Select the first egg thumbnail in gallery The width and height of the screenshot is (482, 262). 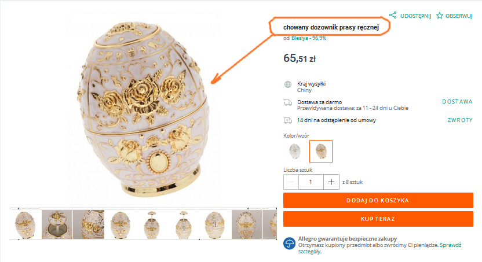25,225
